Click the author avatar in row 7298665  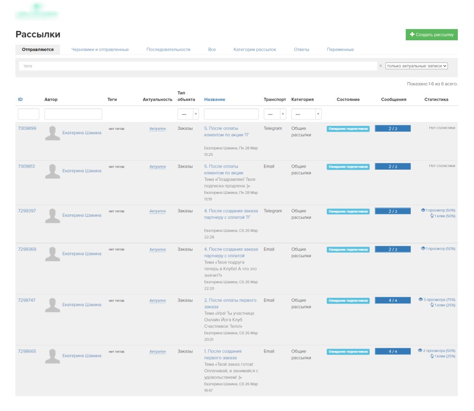52,356
